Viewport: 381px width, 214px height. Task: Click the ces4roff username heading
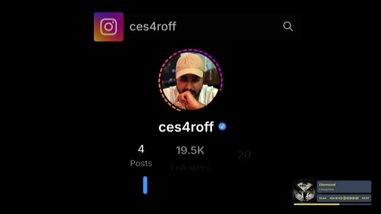coord(186,127)
